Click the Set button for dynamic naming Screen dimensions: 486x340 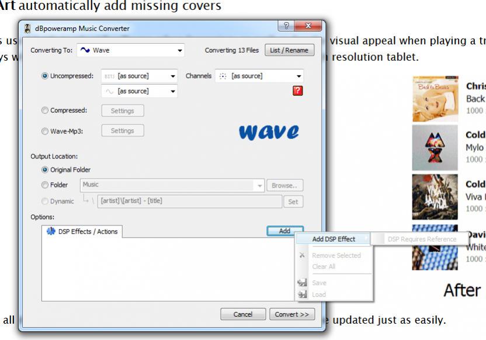coord(293,202)
